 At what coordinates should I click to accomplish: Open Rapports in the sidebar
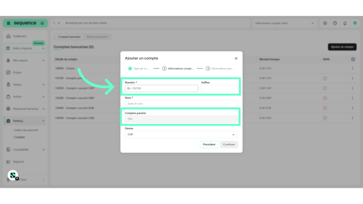coord(25,162)
